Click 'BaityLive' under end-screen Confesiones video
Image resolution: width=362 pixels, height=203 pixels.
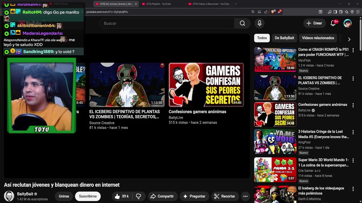click(176, 118)
